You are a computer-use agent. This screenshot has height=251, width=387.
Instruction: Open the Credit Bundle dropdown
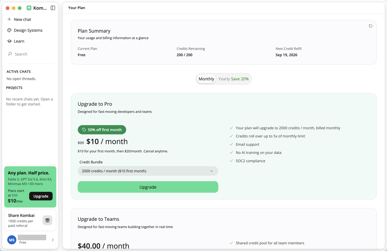click(148, 171)
